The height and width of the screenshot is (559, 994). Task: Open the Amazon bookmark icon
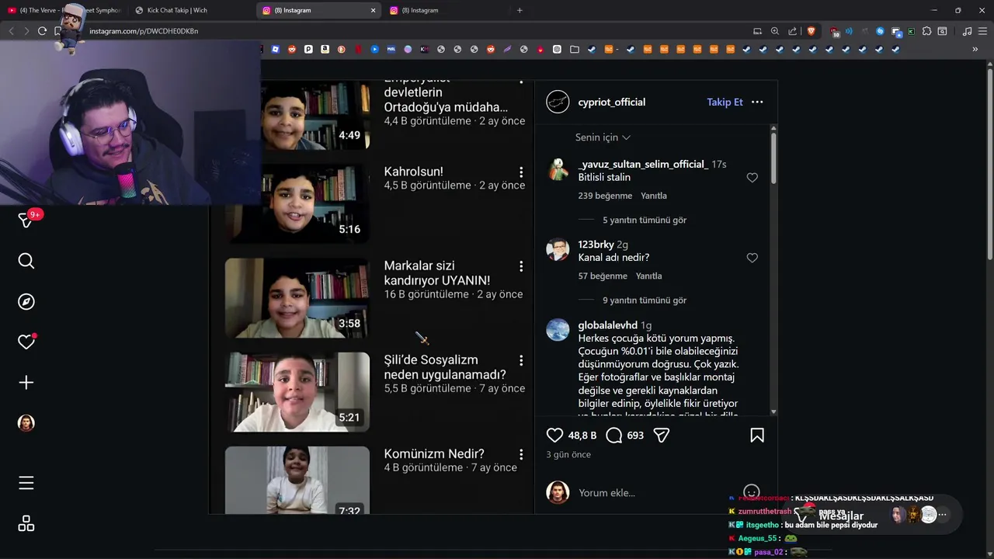[x=325, y=49]
